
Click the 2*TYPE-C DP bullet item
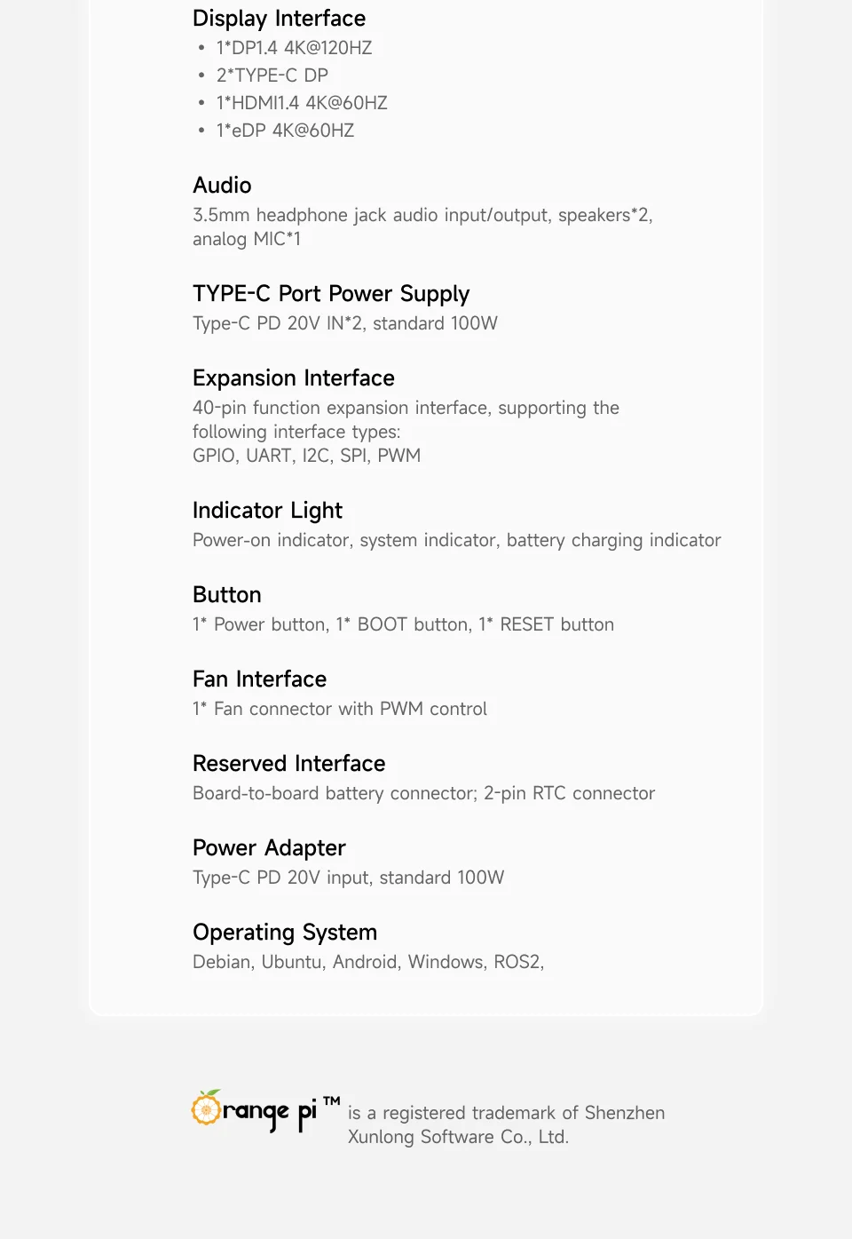tap(272, 75)
